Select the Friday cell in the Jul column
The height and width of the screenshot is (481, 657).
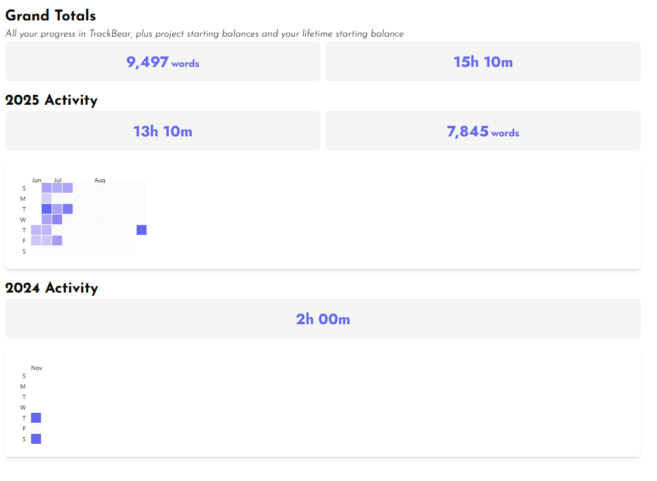57,240
